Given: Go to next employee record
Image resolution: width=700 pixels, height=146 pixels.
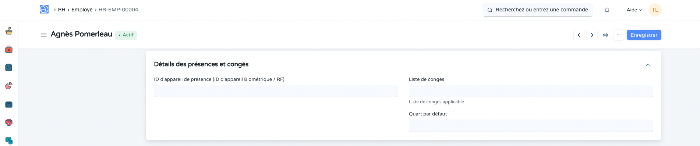Looking at the screenshot, I should (592, 35).
